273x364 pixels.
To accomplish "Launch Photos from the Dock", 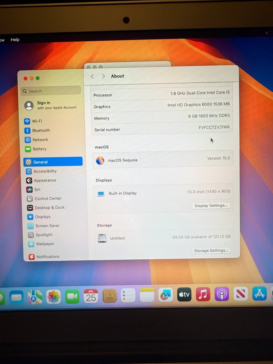I will click(x=54, y=297).
